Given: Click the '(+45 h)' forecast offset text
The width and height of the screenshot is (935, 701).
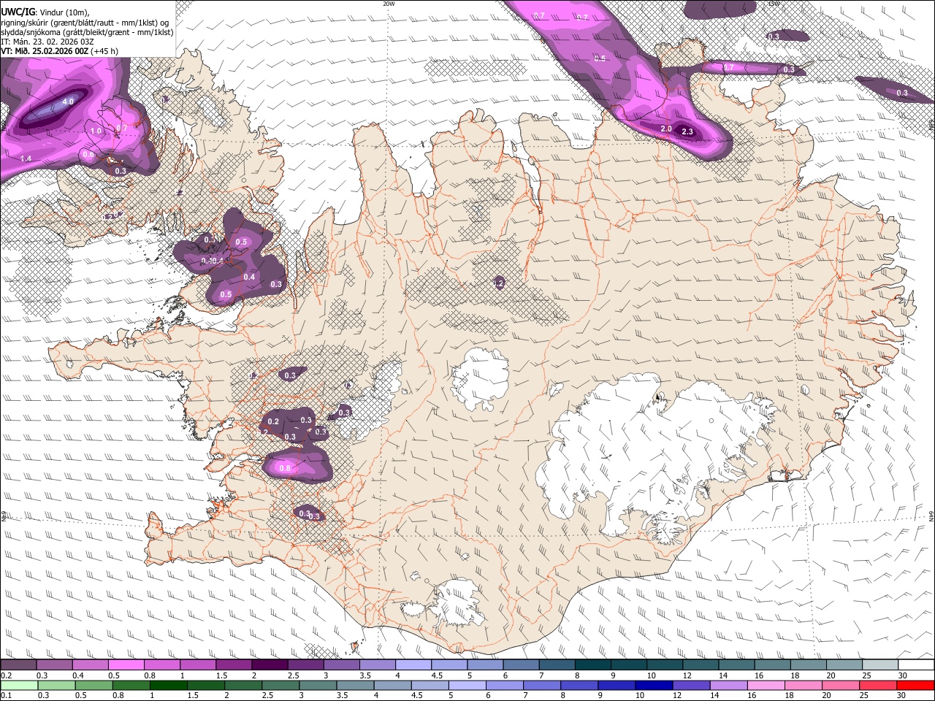Looking at the screenshot, I should pyautogui.click(x=105, y=51).
